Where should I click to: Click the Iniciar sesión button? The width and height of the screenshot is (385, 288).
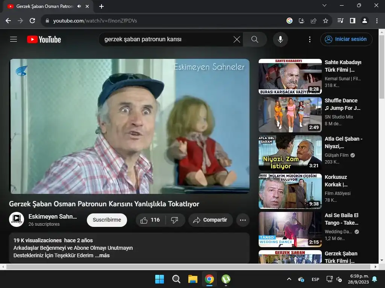coord(346,39)
